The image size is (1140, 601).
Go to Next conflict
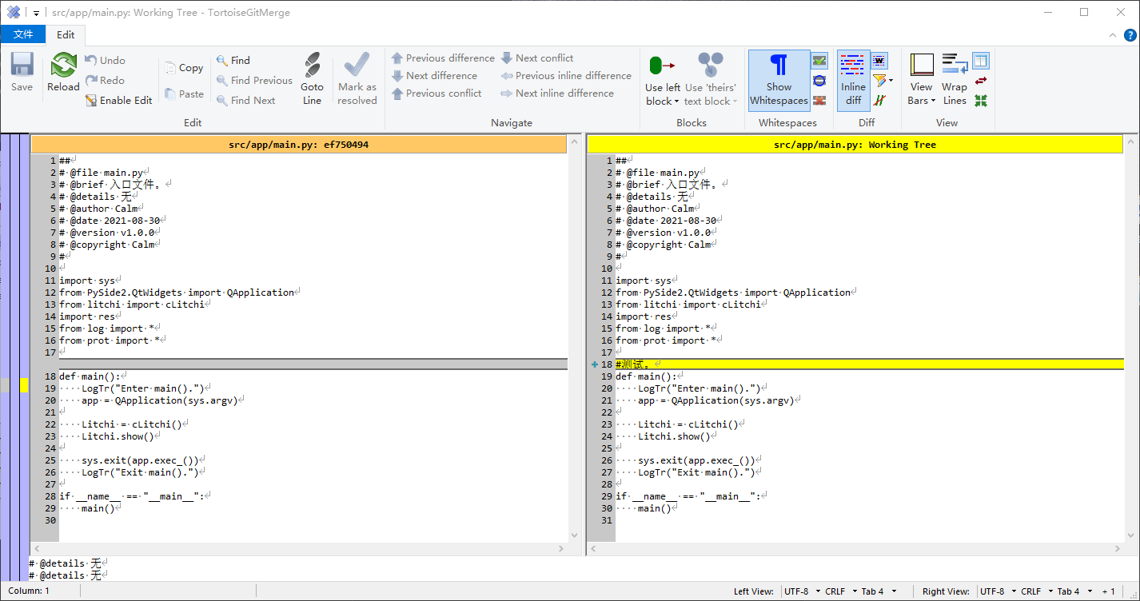click(x=537, y=58)
